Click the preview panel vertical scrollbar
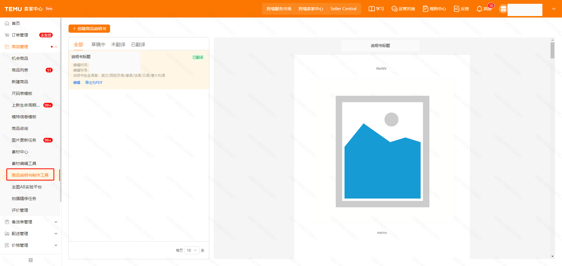562x266 pixels. tap(552, 51)
